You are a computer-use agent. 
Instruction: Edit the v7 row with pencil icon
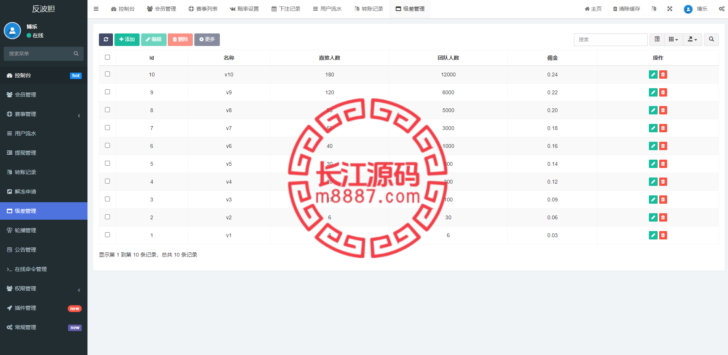point(653,128)
